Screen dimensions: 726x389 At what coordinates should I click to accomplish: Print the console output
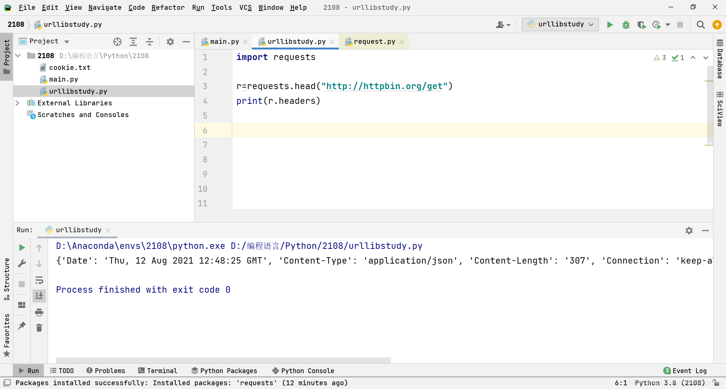(39, 312)
